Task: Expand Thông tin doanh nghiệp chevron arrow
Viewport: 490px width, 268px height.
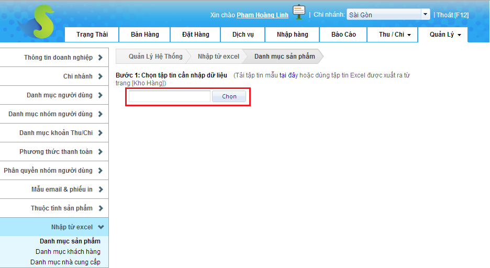Action: click(100, 58)
